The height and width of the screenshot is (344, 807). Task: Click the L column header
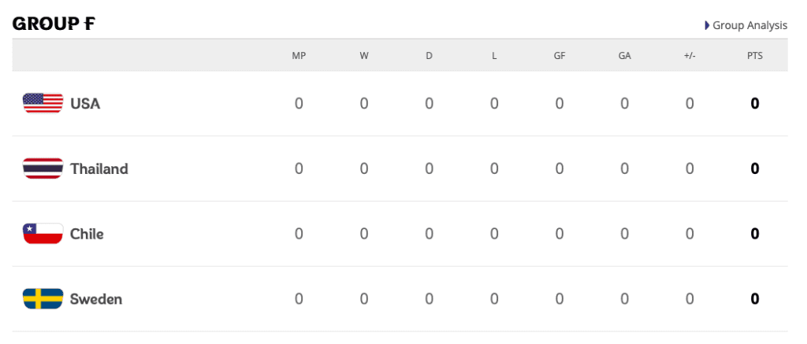pyautogui.click(x=494, y=56)
